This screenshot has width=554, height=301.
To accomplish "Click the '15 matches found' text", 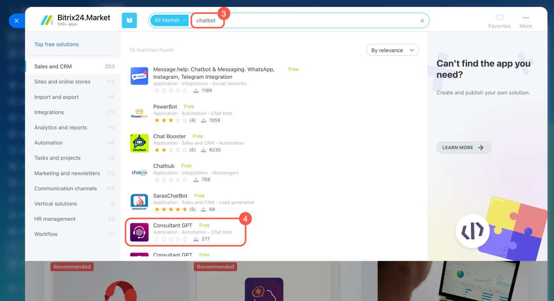I will pos(151,50).
